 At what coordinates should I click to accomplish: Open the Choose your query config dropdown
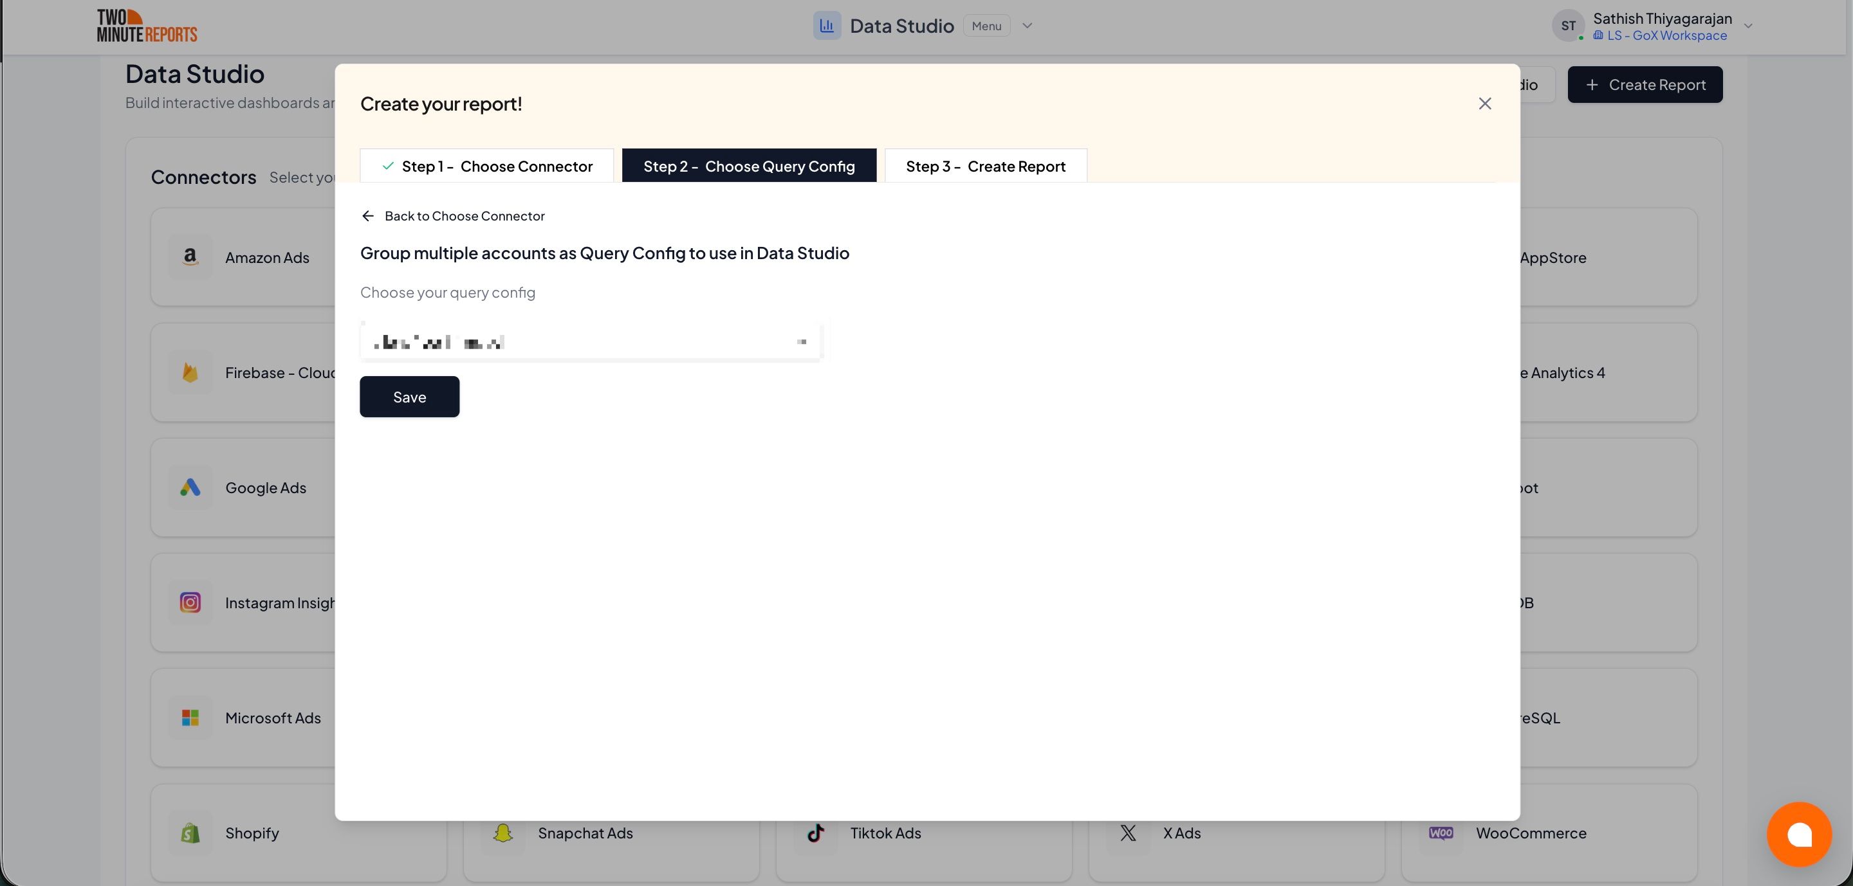tap(590, 341)
